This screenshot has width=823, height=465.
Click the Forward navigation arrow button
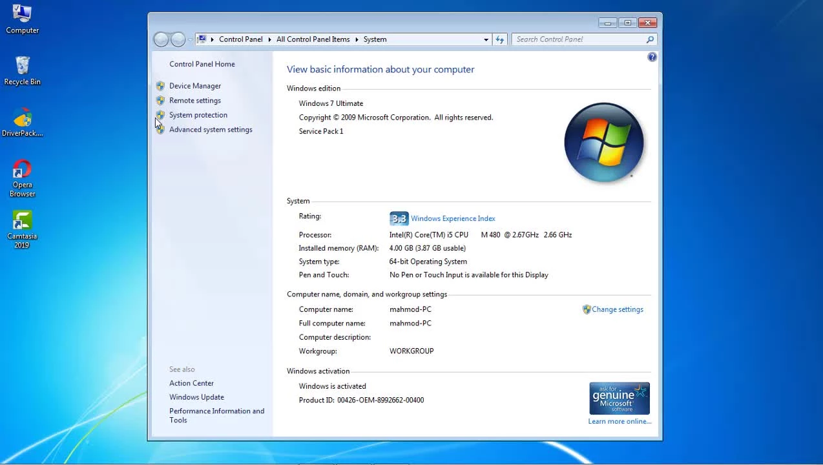(x=178, y=39)
